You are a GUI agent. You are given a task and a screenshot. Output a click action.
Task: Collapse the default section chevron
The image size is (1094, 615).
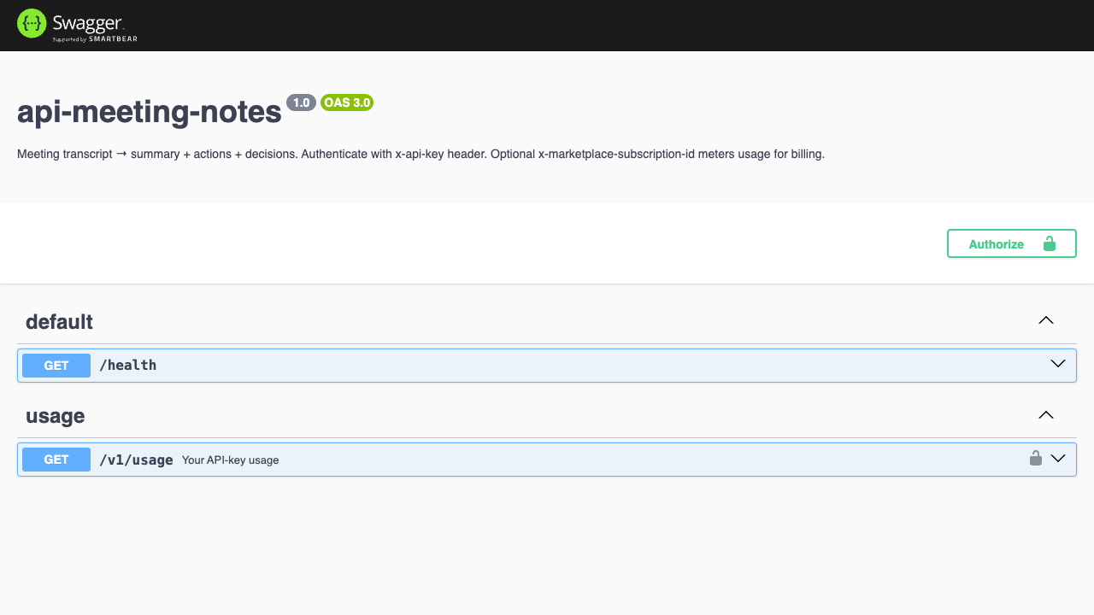tap(1046, 320)
